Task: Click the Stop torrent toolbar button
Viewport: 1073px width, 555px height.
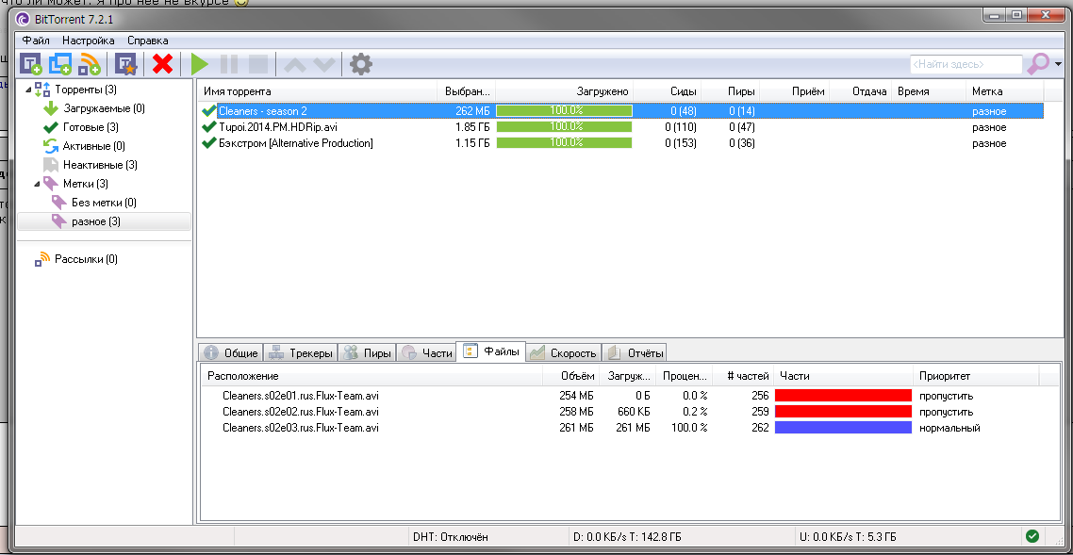Action: 258,64
